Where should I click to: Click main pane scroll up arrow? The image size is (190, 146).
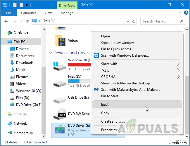click(187, 29)
